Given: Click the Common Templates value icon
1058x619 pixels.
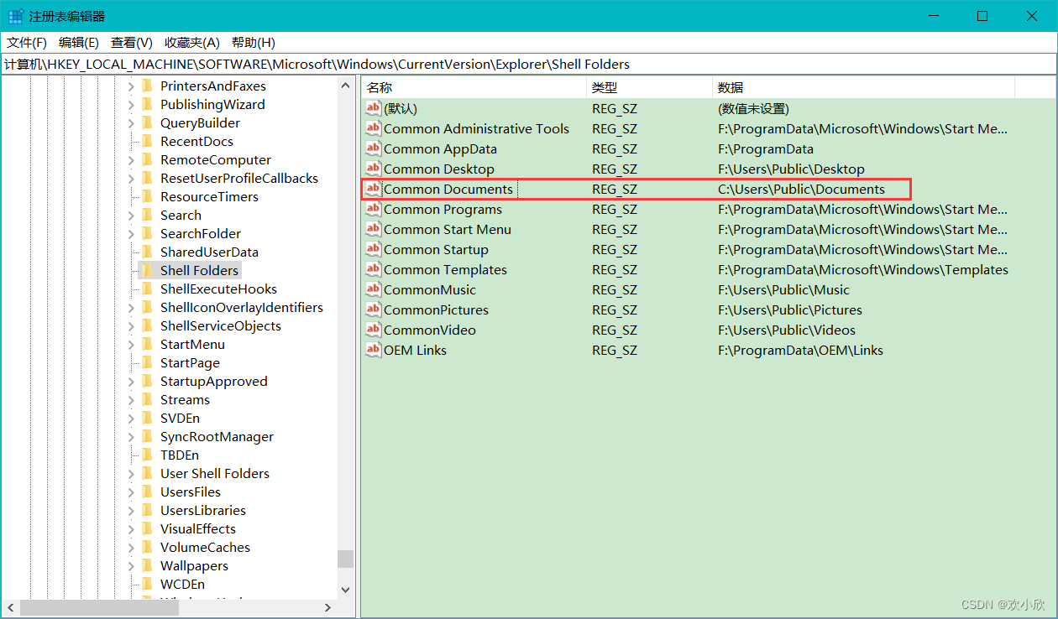Looking at the screenshot, I should pos(374,269).
